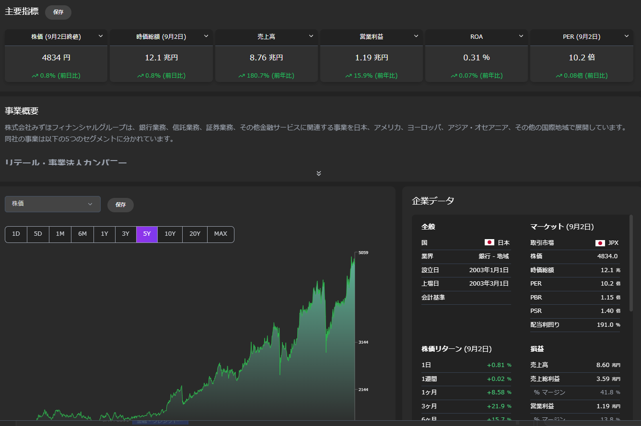This screenshot has height=426, width=641.
Task: Select the 1Y chart range
Action: tap(105, 234)
